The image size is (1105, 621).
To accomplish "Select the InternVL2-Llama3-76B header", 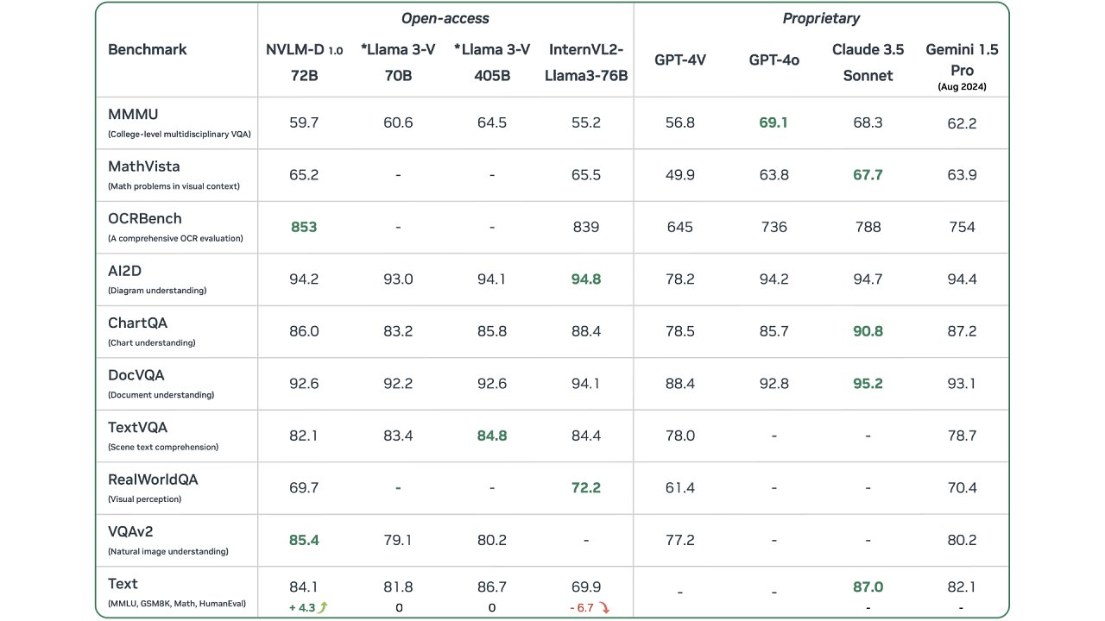I will tap(587, 63).
